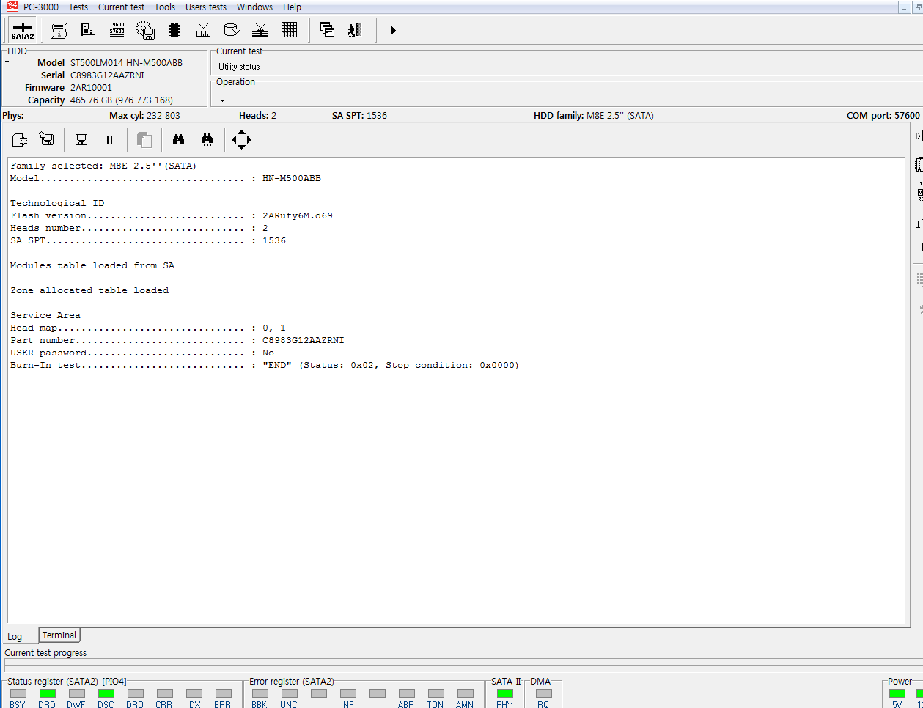
Task: Open the gear-with-floppy resources backup icon
Action: click(x=145, y=30)
